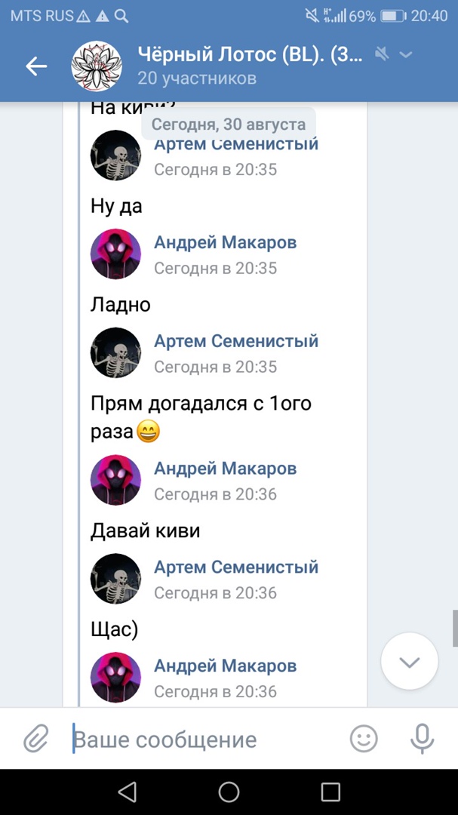Open Андрей Макаров profile above Ладно
The height and width of the screenshot is (815, 458).
pos(225,242)
